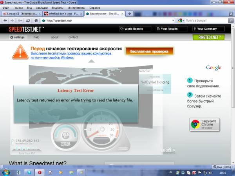Open the help link
Viewport: 235px width, 176px height.
coord(36,37)
